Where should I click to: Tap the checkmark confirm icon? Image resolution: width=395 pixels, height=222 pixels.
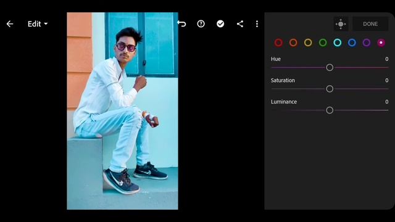coord(220,24)
